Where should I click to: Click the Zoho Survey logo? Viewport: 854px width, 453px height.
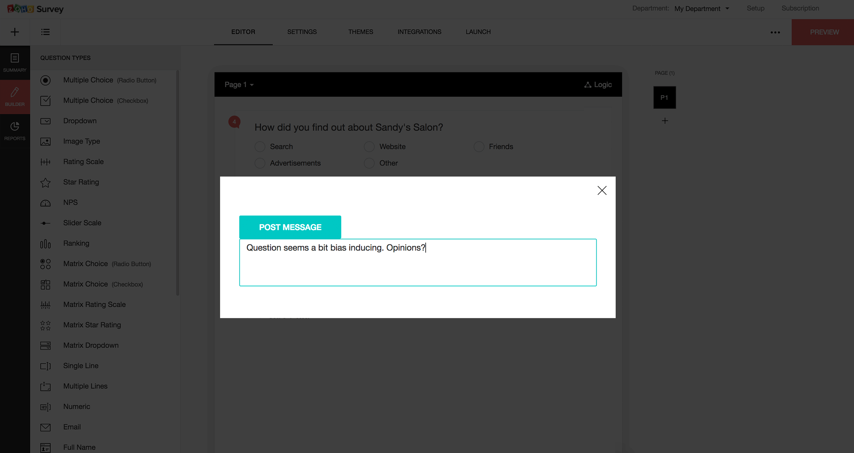click(35, 9)
